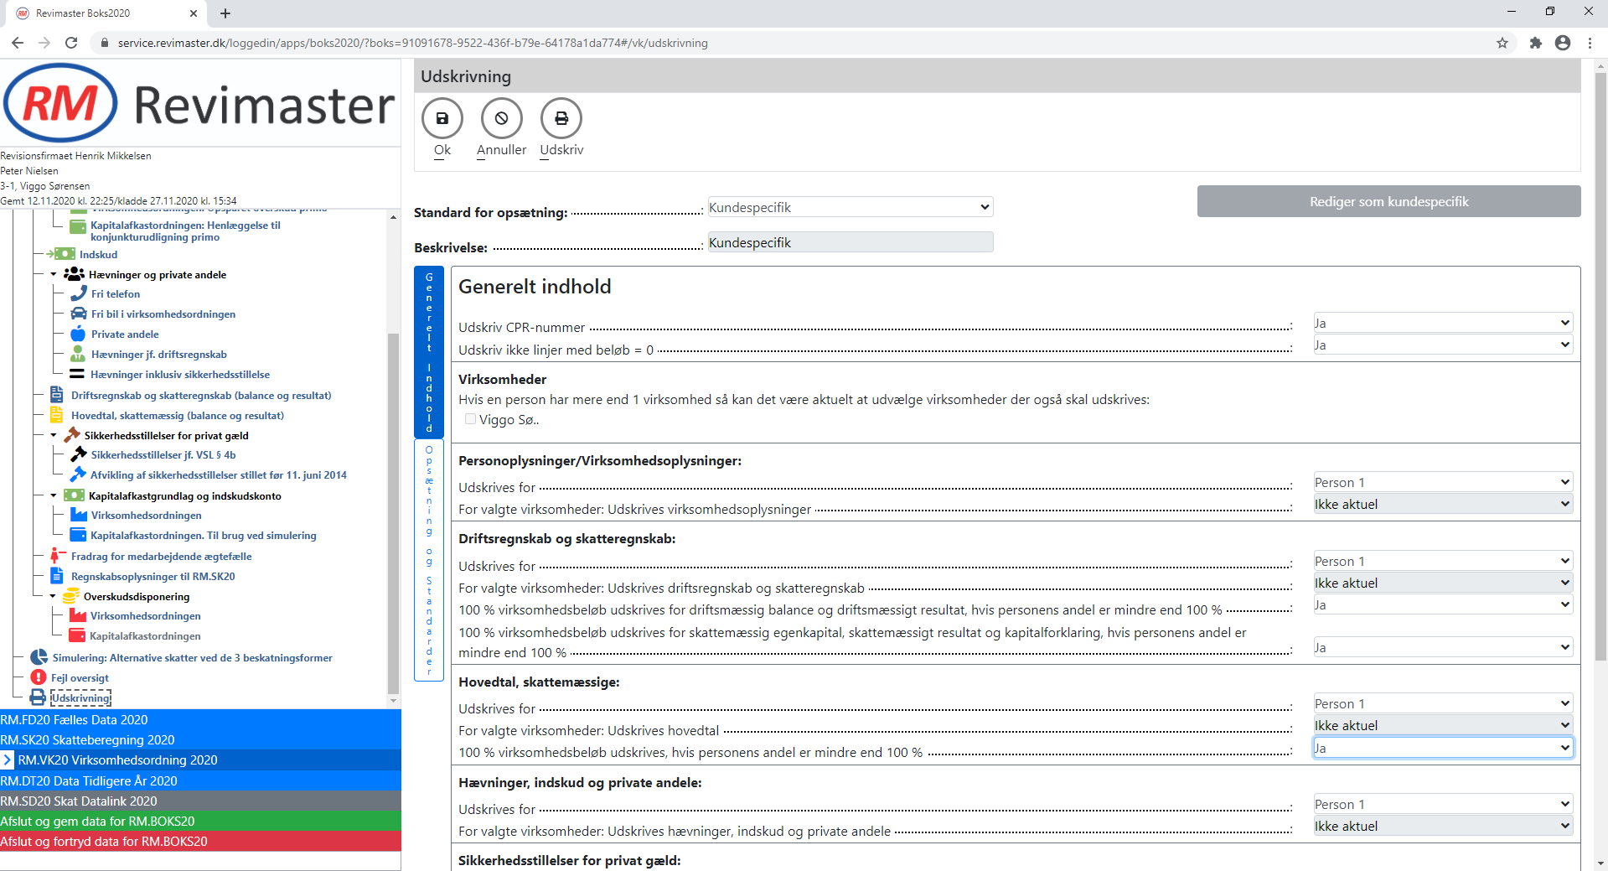The width and height of the screenshot is (1608, 871).
Task: Click the Simulering pie chart icon
Action: (39, 657)
